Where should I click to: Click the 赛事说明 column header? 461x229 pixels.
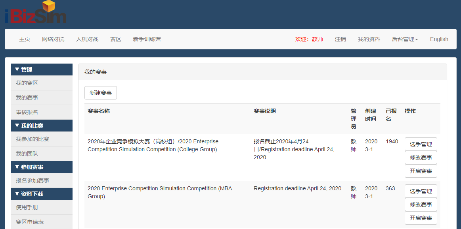265,111
